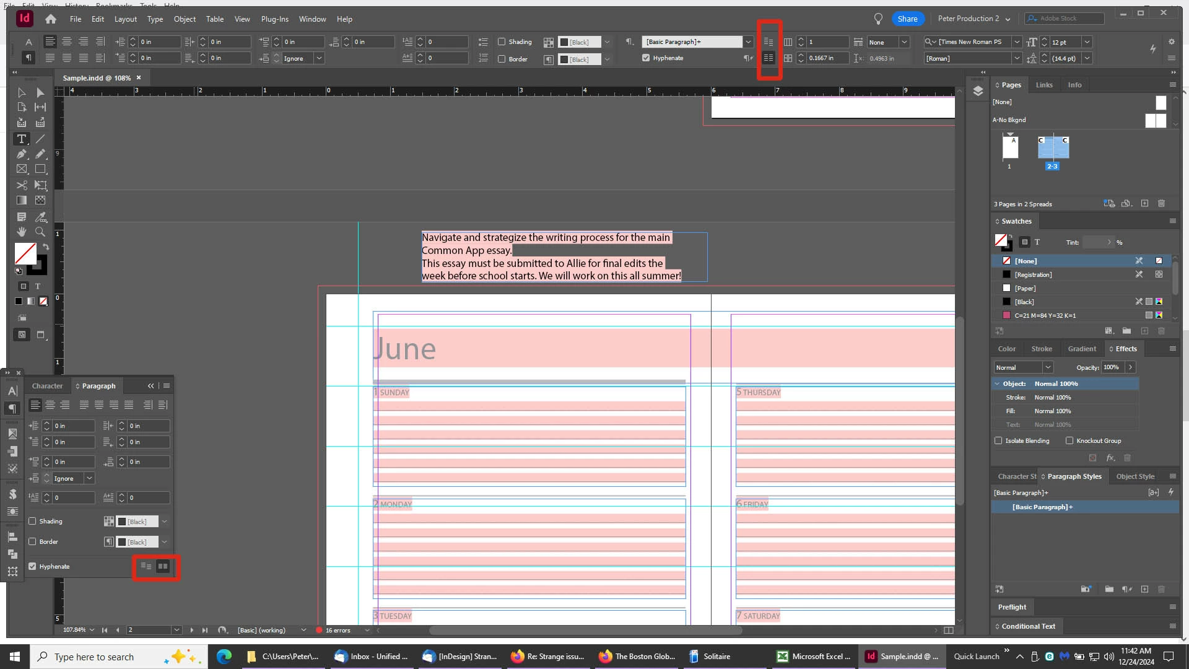
Task: Choose the Hand tool
Action: click(22, 232)
